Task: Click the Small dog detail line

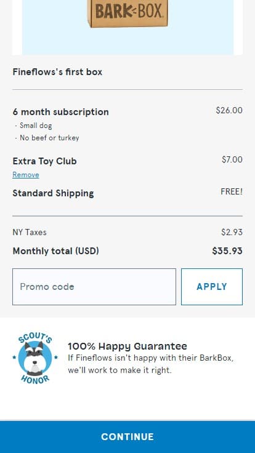Action: click(33, 126)
